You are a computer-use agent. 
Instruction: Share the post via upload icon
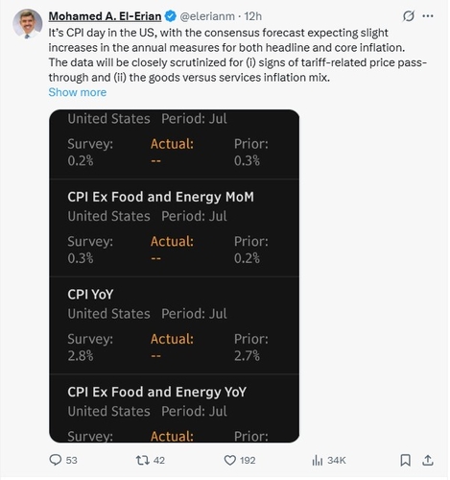[x=428, y=460]
